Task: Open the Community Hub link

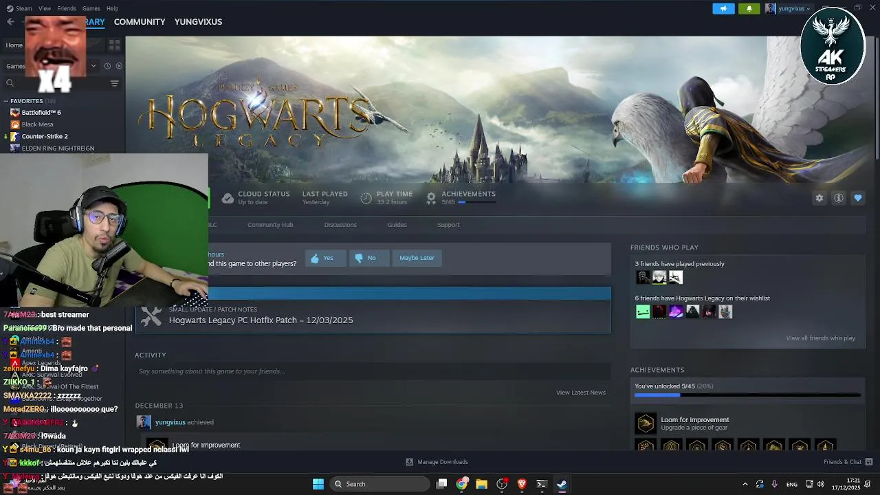Action: [x=270, y=225]
